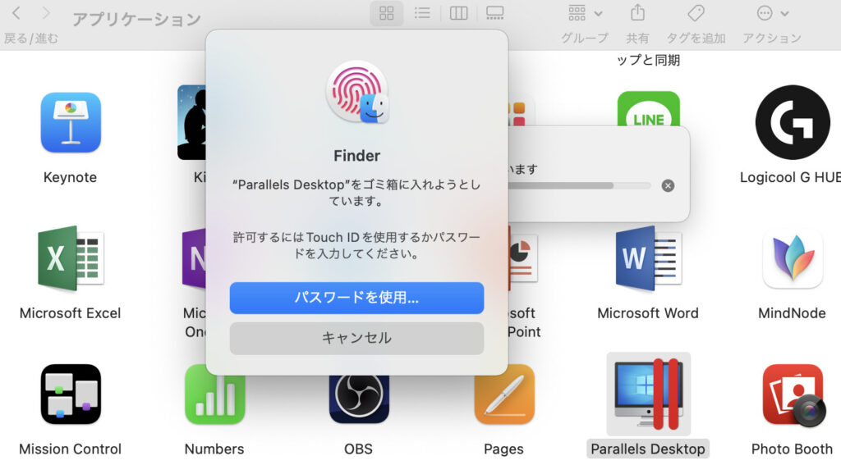Click the パスワードを使用... button
The width and height of the screenshot is (841, 465).
pos(356,298)
